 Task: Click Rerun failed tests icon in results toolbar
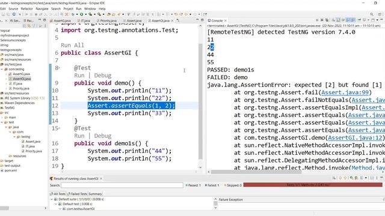[356, 178]
